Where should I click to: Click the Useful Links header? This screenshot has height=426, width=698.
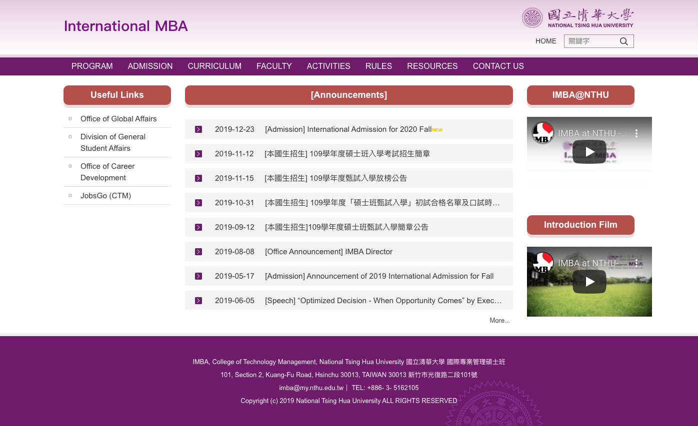click(x=117, y=95)
